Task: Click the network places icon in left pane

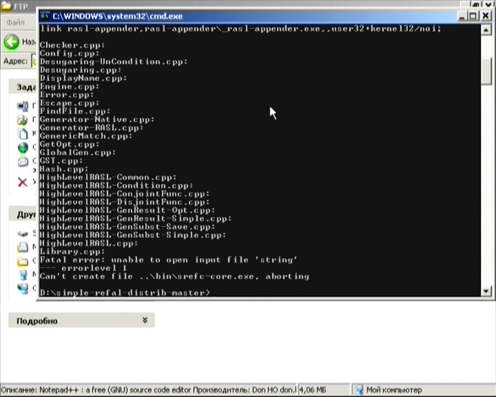Action: (23, 289)
